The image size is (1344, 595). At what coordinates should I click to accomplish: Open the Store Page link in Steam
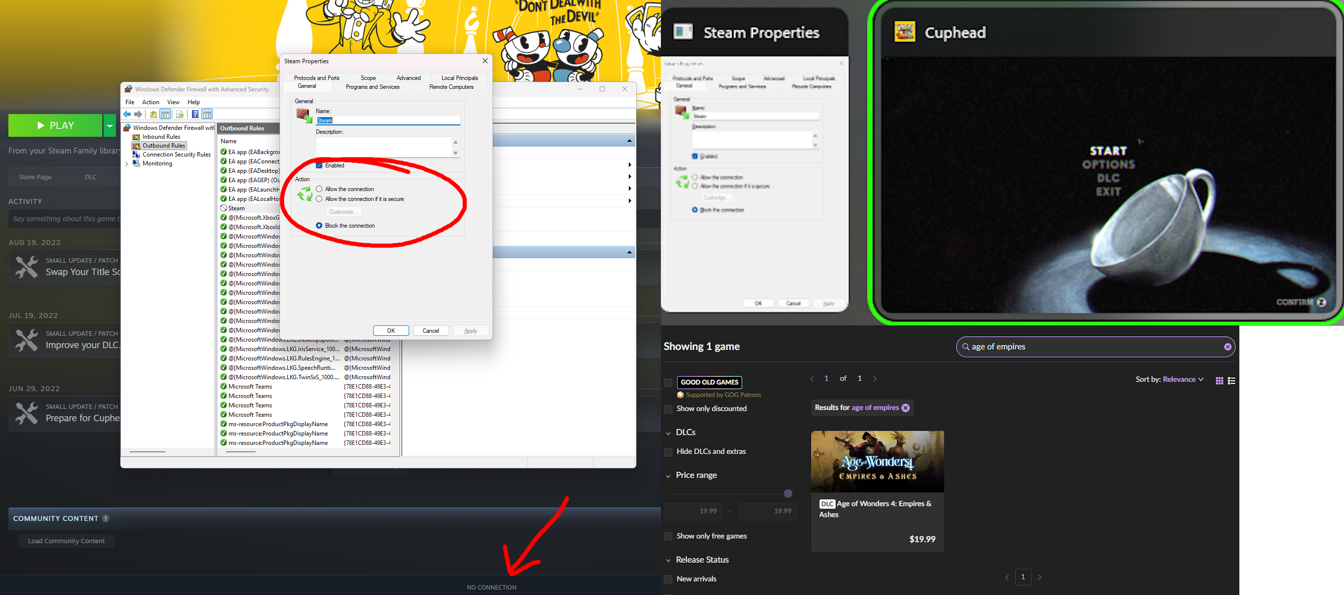[35, 177]
